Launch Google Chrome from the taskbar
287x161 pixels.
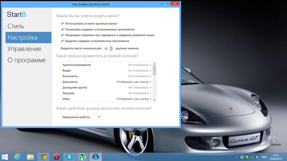point(44,157)
